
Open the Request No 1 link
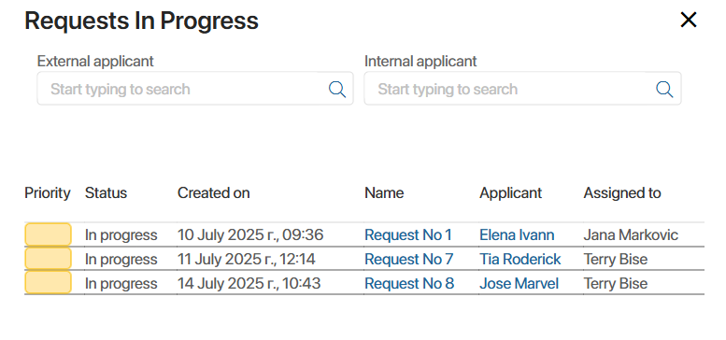(408, 235)
